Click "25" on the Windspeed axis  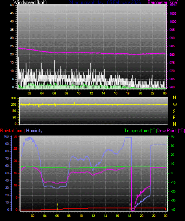coord(12,46)
